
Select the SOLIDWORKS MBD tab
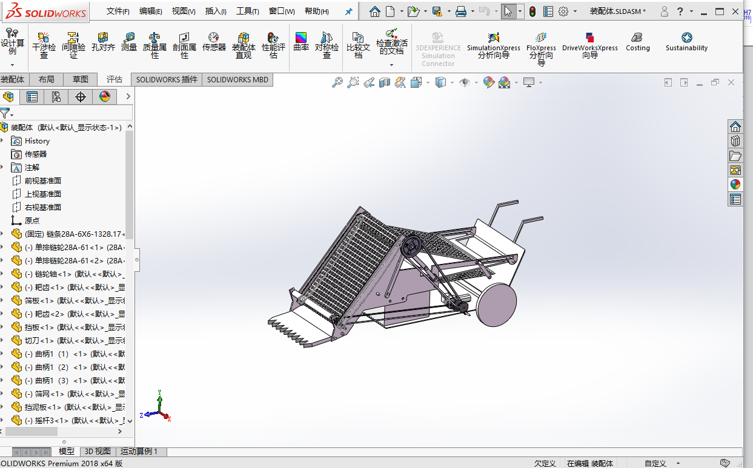pos(237,79)
